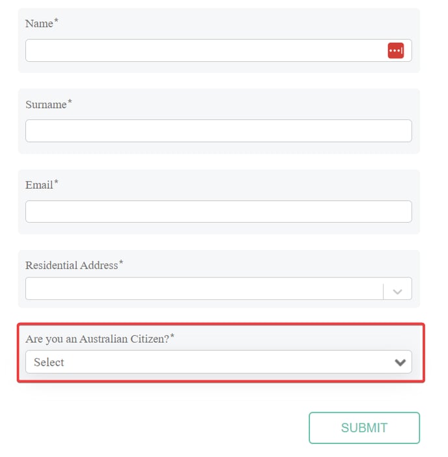Click the Are you an Australian Citizen label
The width and height of the screenshot is (448, 457).
coord(97,339)
